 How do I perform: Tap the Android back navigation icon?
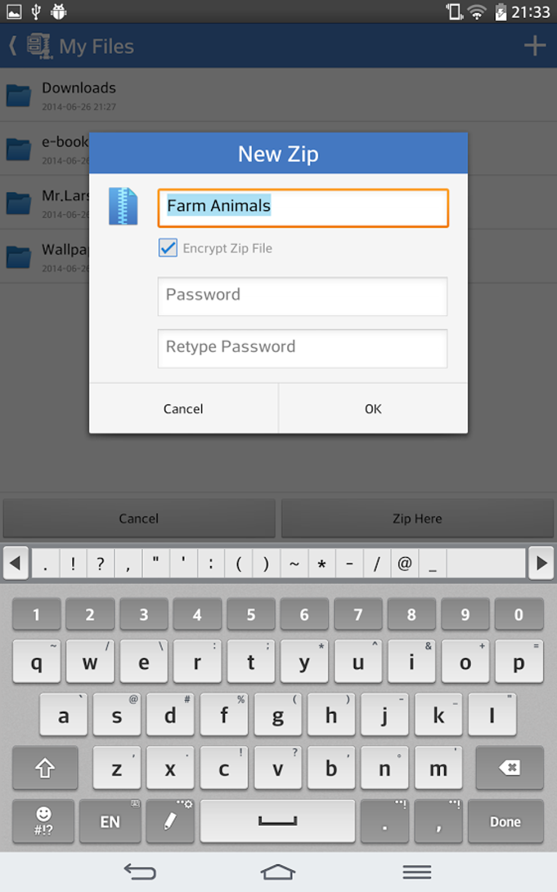coord(140,872)
